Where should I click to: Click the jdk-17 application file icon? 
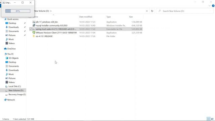pyautogui.click(x=34, y=22)
